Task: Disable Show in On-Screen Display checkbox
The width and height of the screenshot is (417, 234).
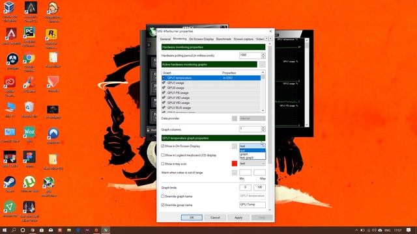Action: pos(163,146)
